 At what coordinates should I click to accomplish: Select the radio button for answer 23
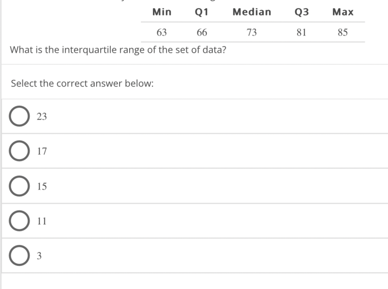[x=19, y=116]
